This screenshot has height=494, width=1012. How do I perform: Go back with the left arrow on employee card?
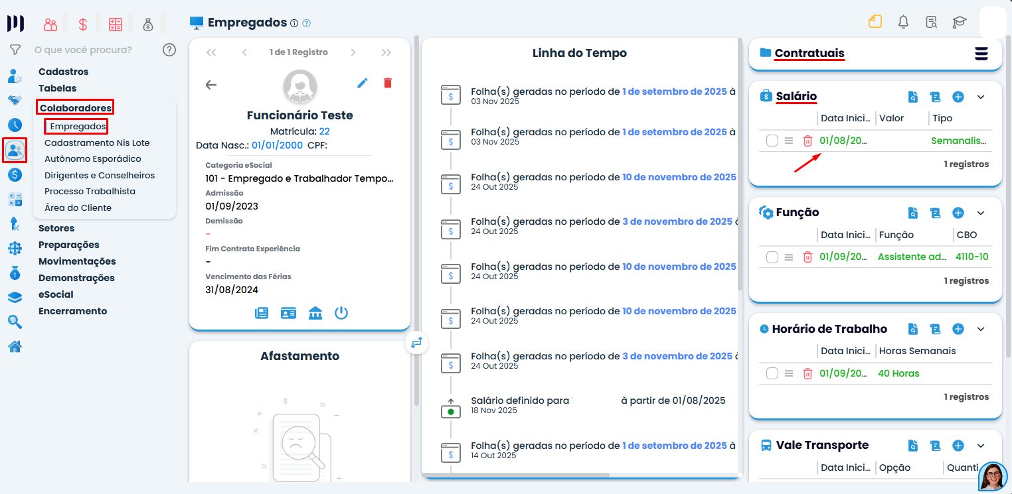pyautogui.click(x=211, y=85)
